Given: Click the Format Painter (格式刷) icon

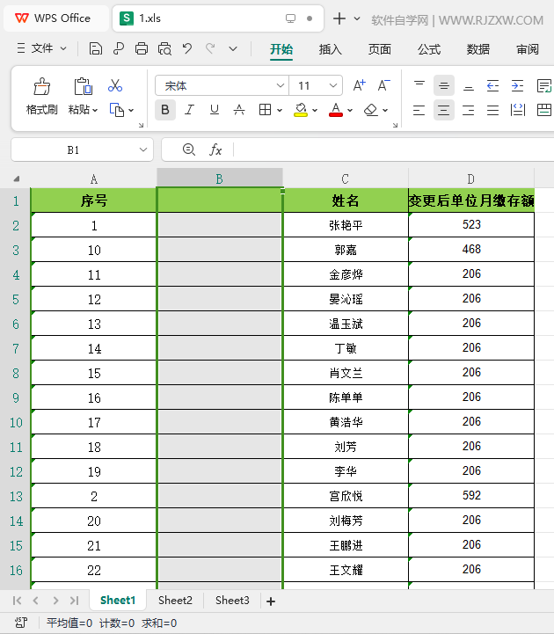Looking at the screenshot, I should (41, 86).
